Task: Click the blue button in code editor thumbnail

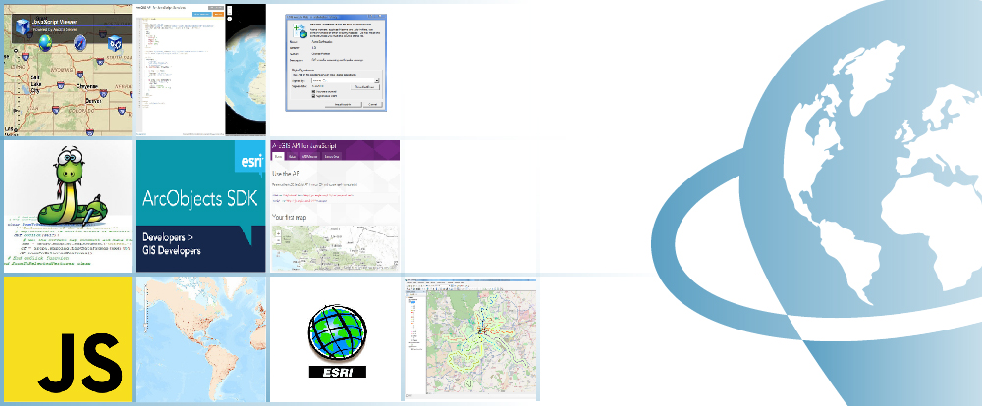Action: [x=201, y=13]
